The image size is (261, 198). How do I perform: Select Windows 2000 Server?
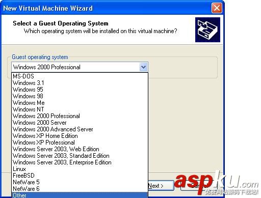(80, 123)
